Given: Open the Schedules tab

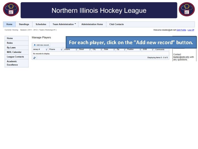Looking at the screenshot, I should click(x=41, y=24).
